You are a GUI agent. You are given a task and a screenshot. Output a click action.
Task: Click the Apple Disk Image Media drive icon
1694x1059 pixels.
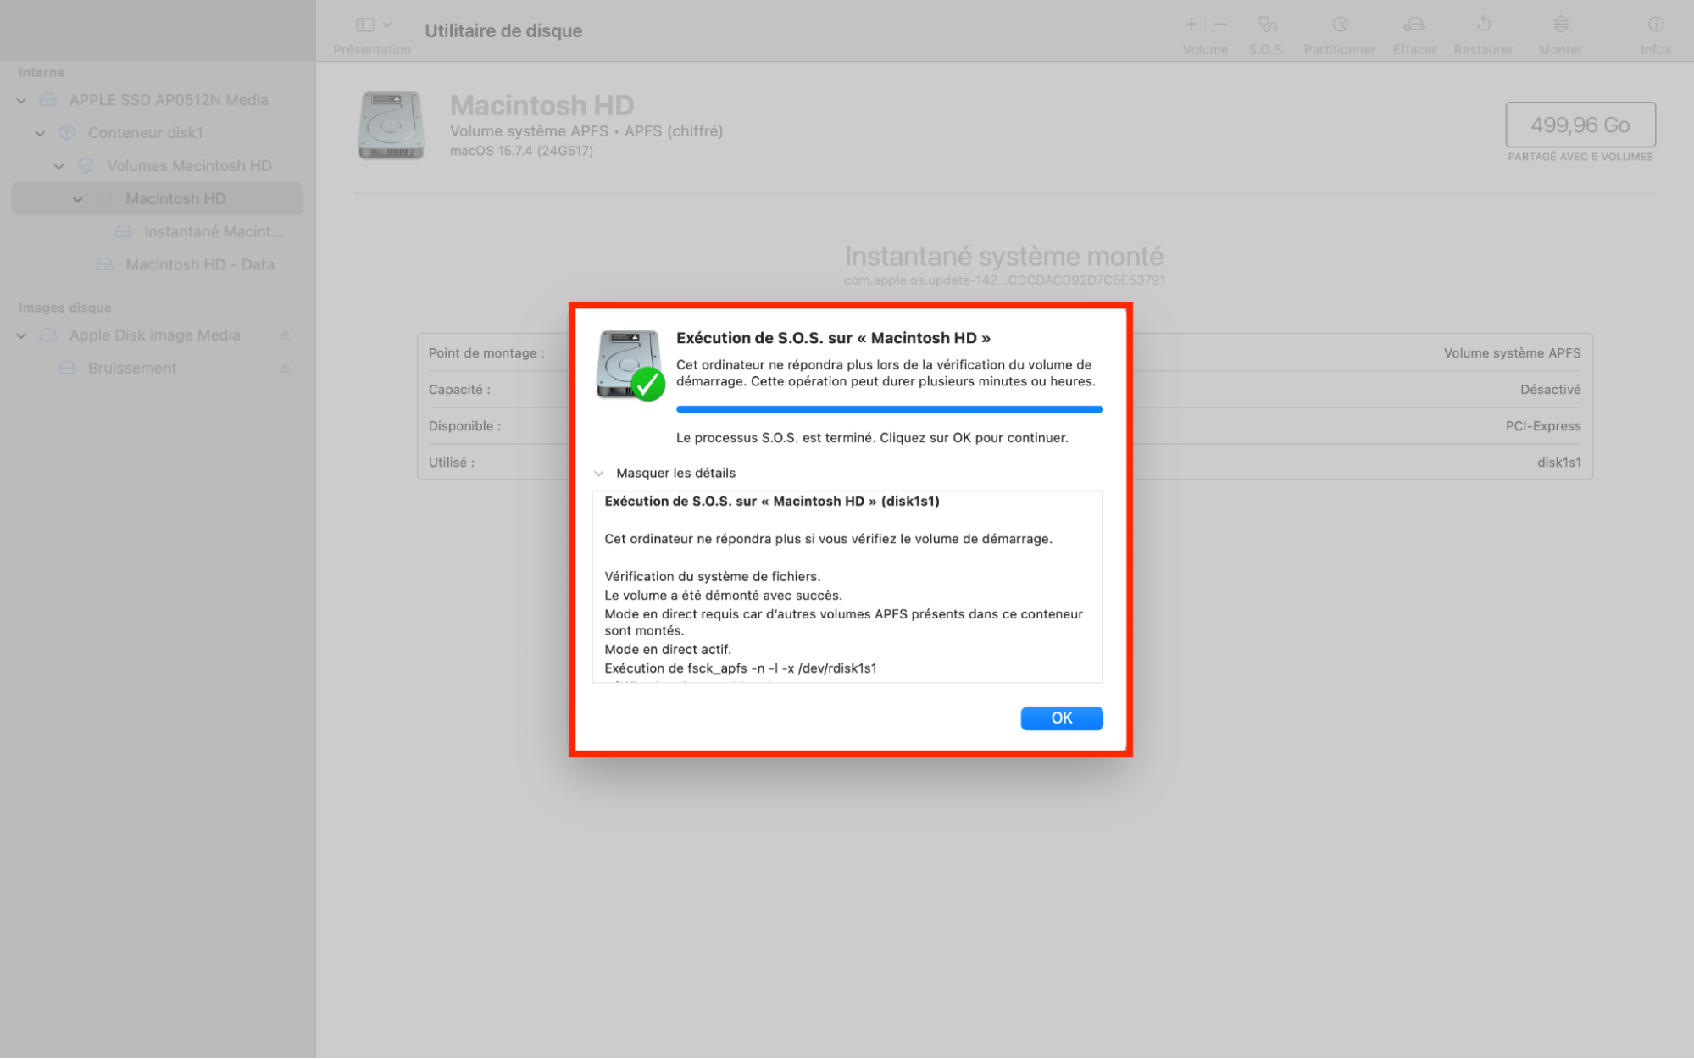(x=48, y=335)
